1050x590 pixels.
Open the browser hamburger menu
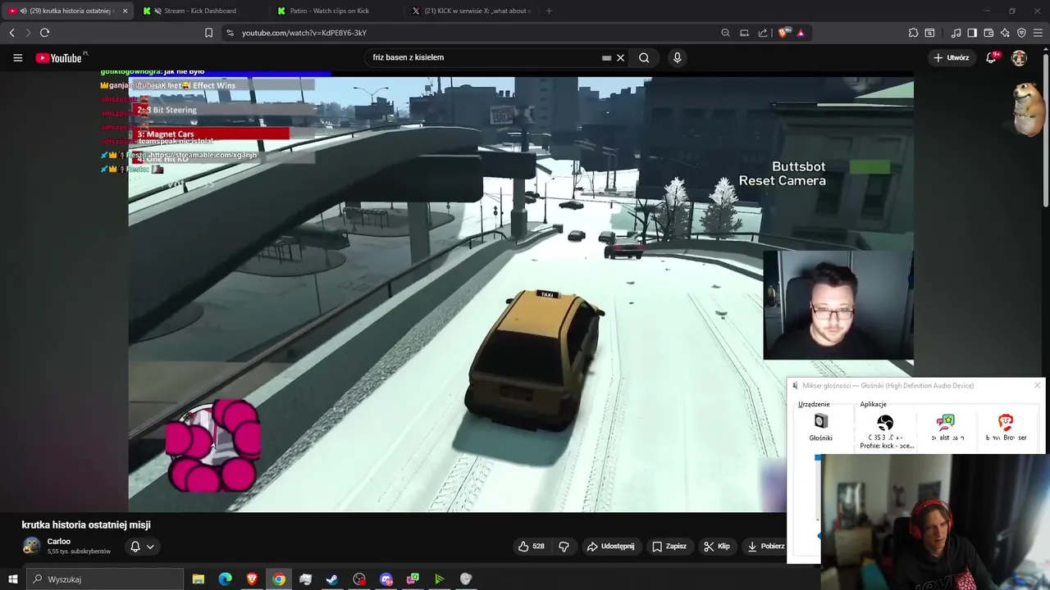point(1039,33)
